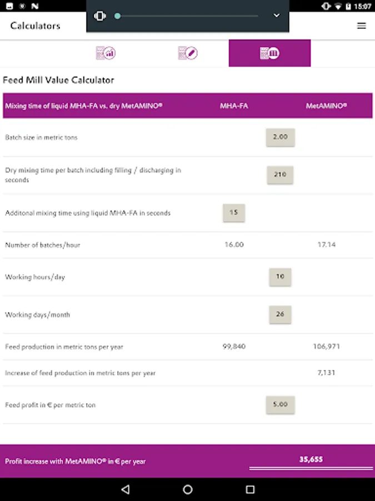Adjust the volume slider handle
Image resolution: width=375 pixels, height=501 pixels.
[x=117, y=16]
